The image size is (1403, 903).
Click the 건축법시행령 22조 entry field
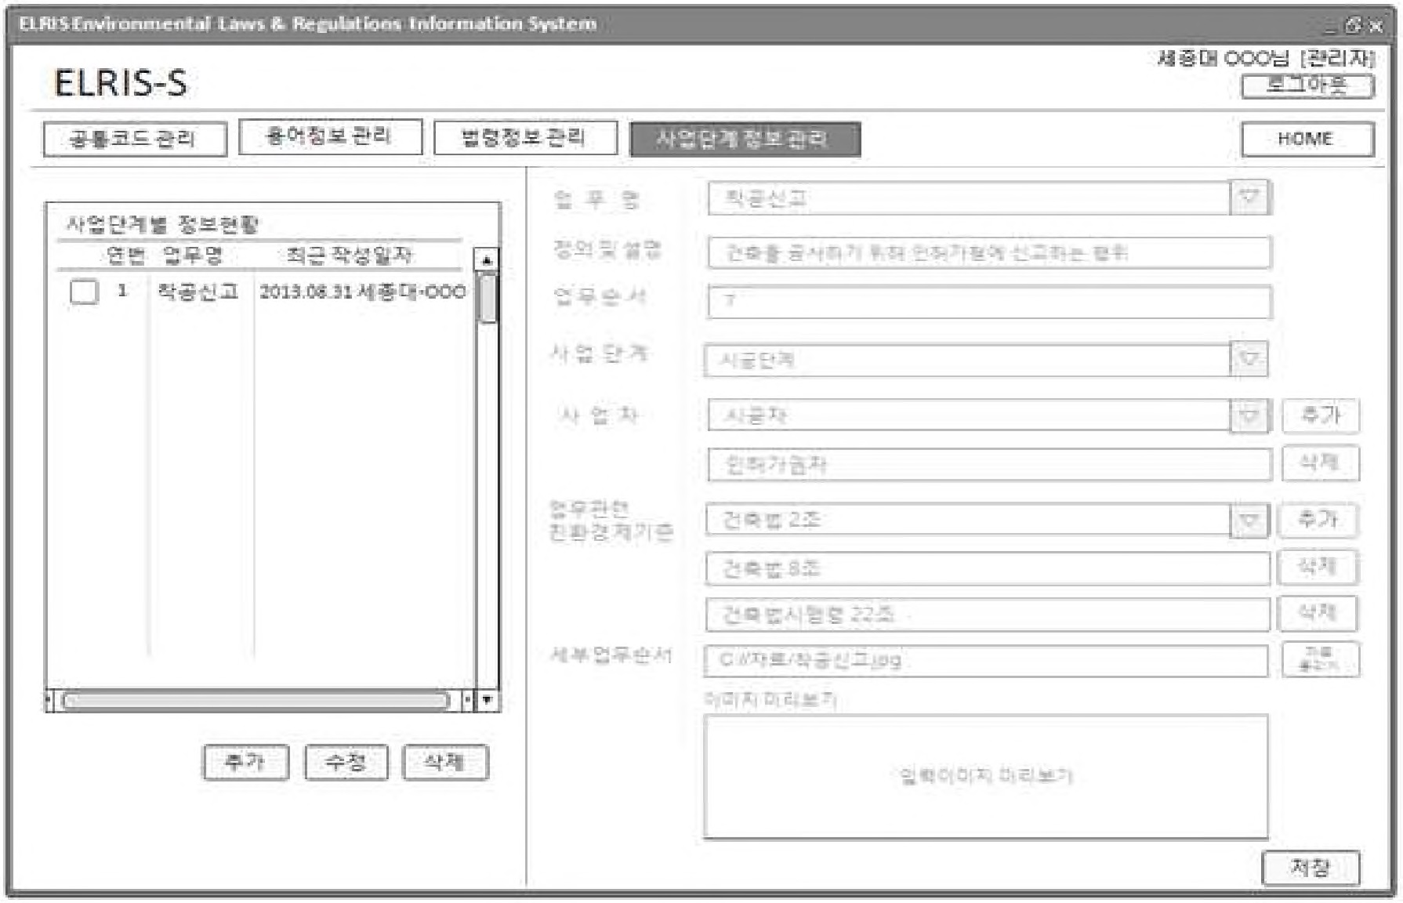tap(988, 615)
